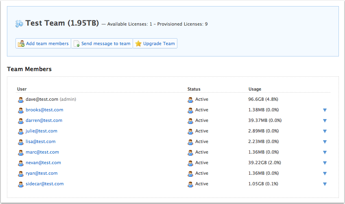Click the Add team members icon
The image size is (345, 204).
[21, 43]
